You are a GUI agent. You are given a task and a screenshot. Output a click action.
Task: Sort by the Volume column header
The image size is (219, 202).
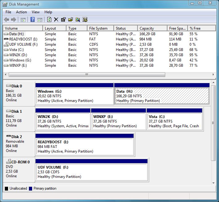point(23,28)
